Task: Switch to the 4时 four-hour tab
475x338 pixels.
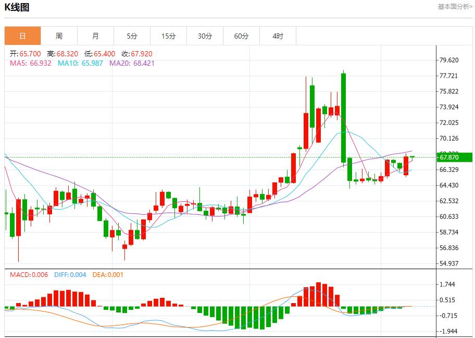Action: click(x=278, y=36)
